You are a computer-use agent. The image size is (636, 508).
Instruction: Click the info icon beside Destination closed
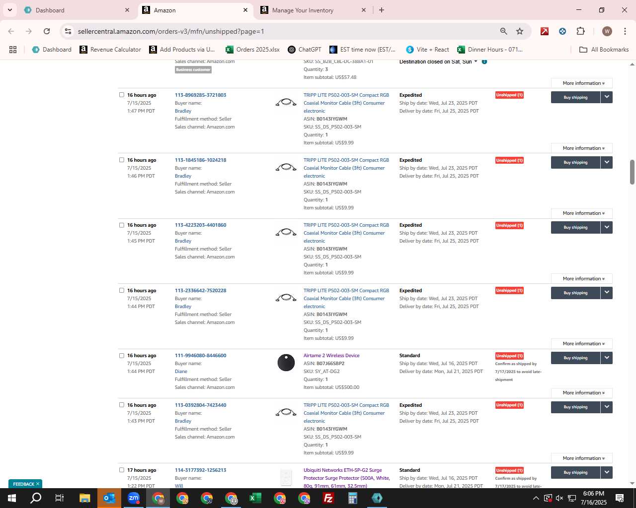(x=484, y=62)
